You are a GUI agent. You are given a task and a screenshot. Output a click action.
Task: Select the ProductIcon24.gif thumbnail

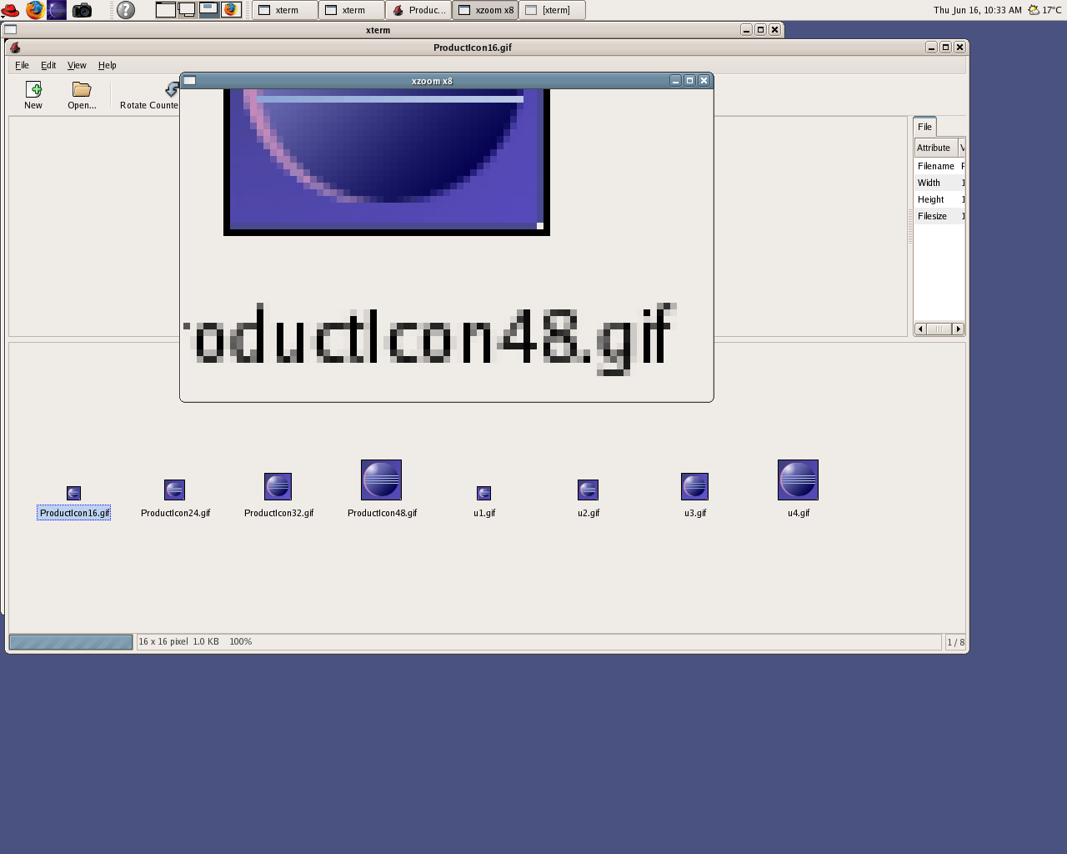[174, 490]
